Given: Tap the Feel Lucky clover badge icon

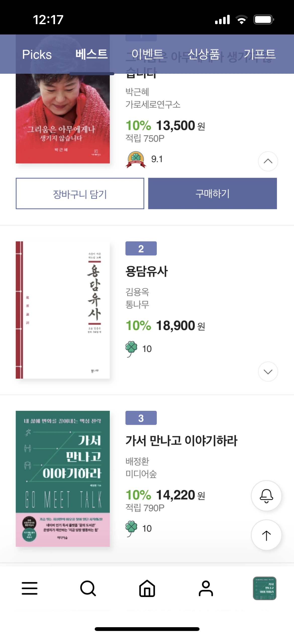Looking at the screenshot, I should tap(136, 160).
